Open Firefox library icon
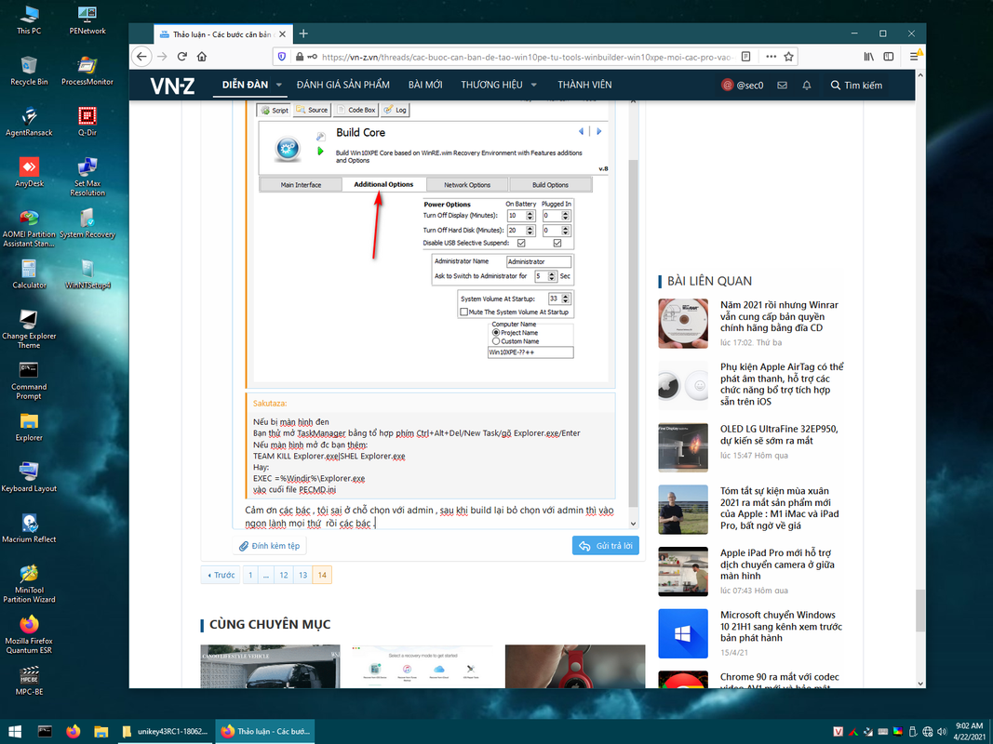The width and height of the screenshot is (993, 744). 869,57
